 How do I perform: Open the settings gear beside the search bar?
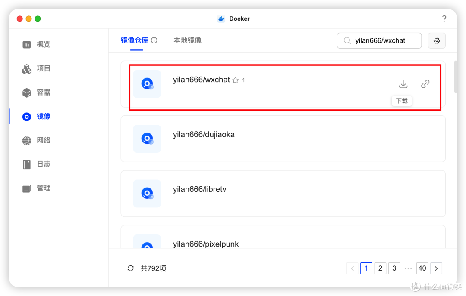(x=437, y=40)
